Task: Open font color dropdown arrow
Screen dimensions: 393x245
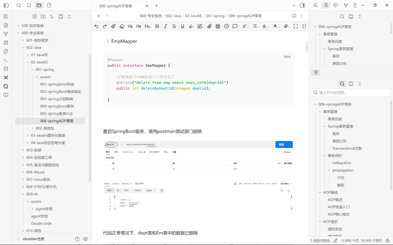Action: point(279,27)
